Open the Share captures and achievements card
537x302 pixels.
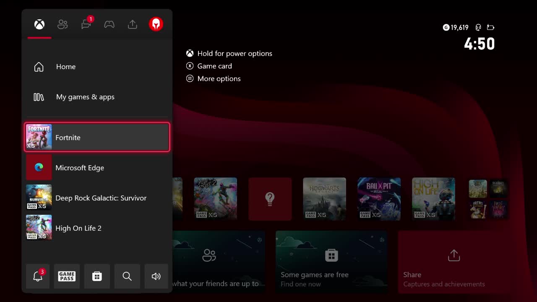tap(453, 262)
